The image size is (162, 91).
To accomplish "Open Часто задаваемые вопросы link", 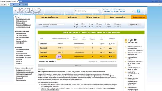I will coord(25,72).
